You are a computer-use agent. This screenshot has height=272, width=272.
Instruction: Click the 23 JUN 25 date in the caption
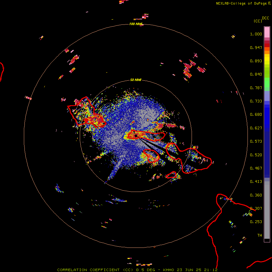pyautogui.click(x=189, y=270)
